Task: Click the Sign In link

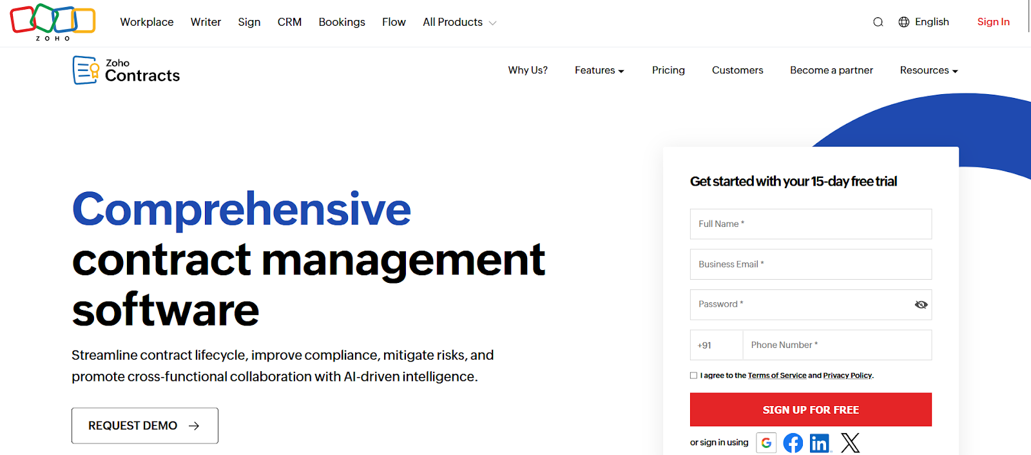Action: [993, 22]
